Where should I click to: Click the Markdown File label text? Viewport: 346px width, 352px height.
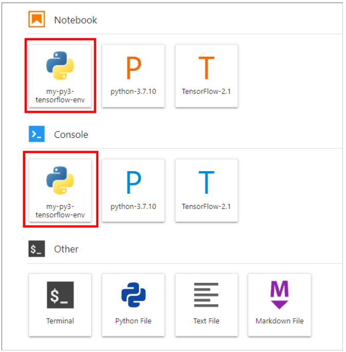[x=279, y=321]
